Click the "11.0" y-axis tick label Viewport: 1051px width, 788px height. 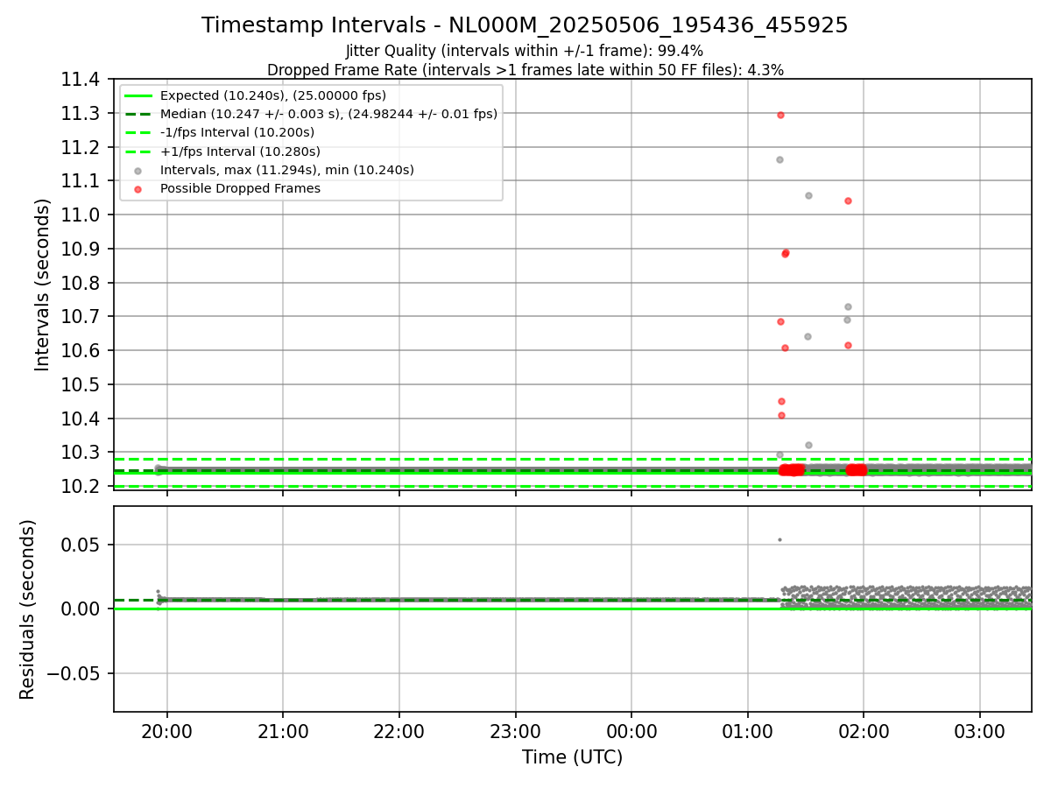coord(82,215)
